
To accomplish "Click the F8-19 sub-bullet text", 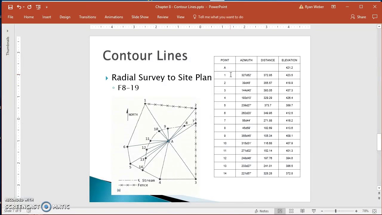I will coord(128,87).
